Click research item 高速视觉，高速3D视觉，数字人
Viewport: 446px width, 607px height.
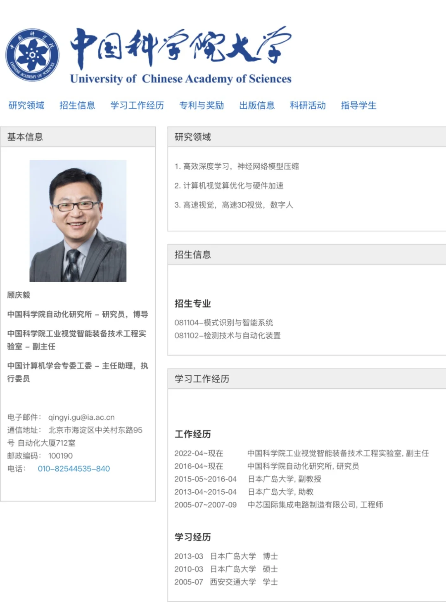click(x=234, y=205)
